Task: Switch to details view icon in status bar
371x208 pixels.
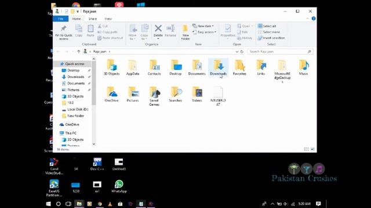Action: (307, 149)
